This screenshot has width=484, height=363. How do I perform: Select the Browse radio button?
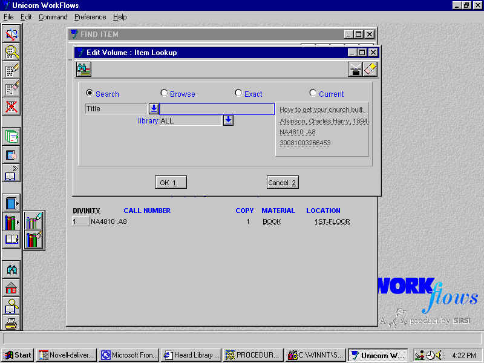coord(164,93)
